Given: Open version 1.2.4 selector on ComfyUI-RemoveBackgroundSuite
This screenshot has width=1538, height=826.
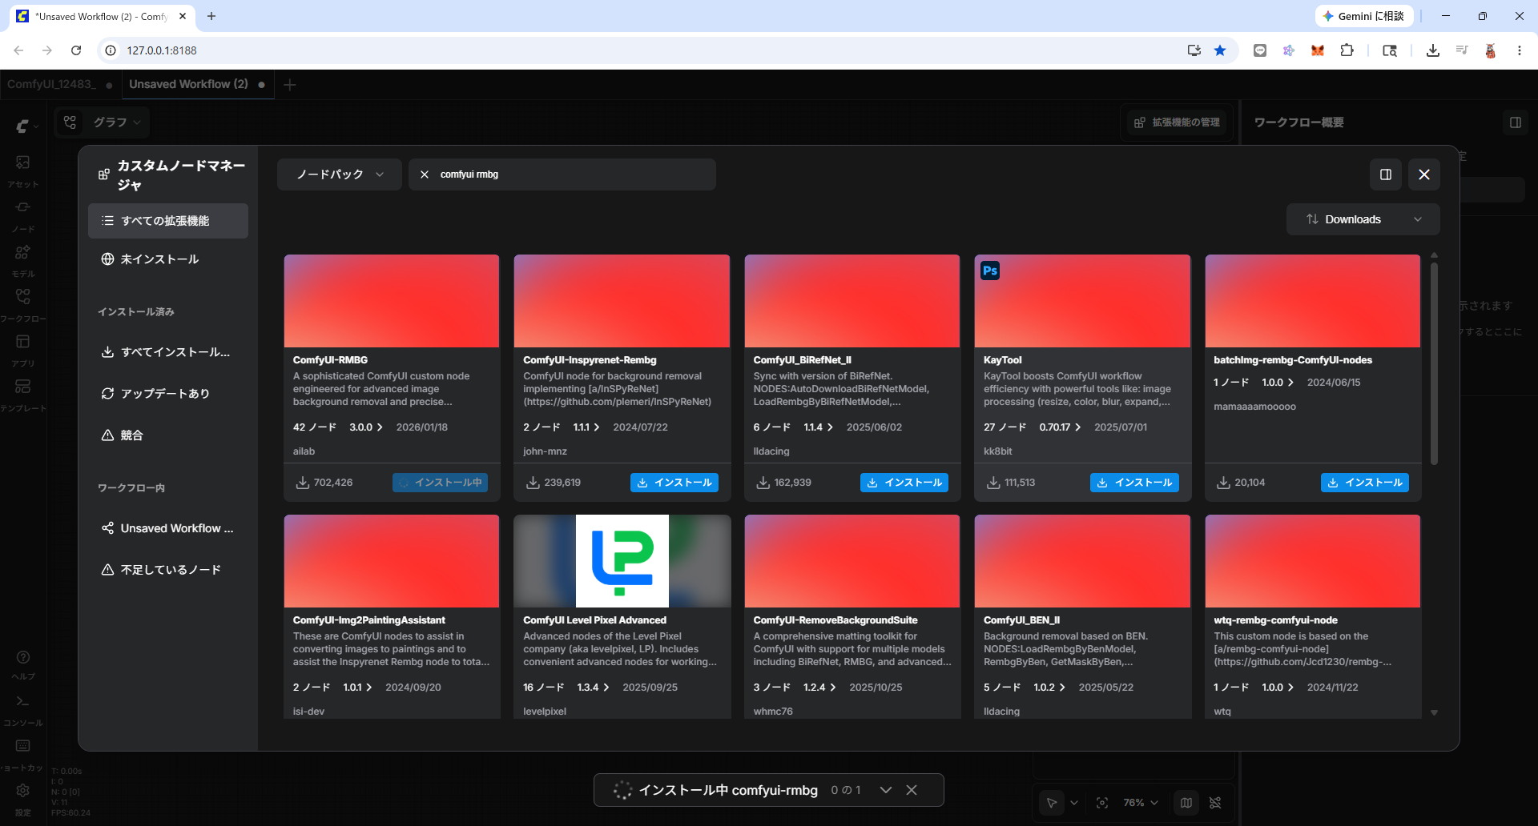Looking at the screenshot, I should tap(820, 688).
